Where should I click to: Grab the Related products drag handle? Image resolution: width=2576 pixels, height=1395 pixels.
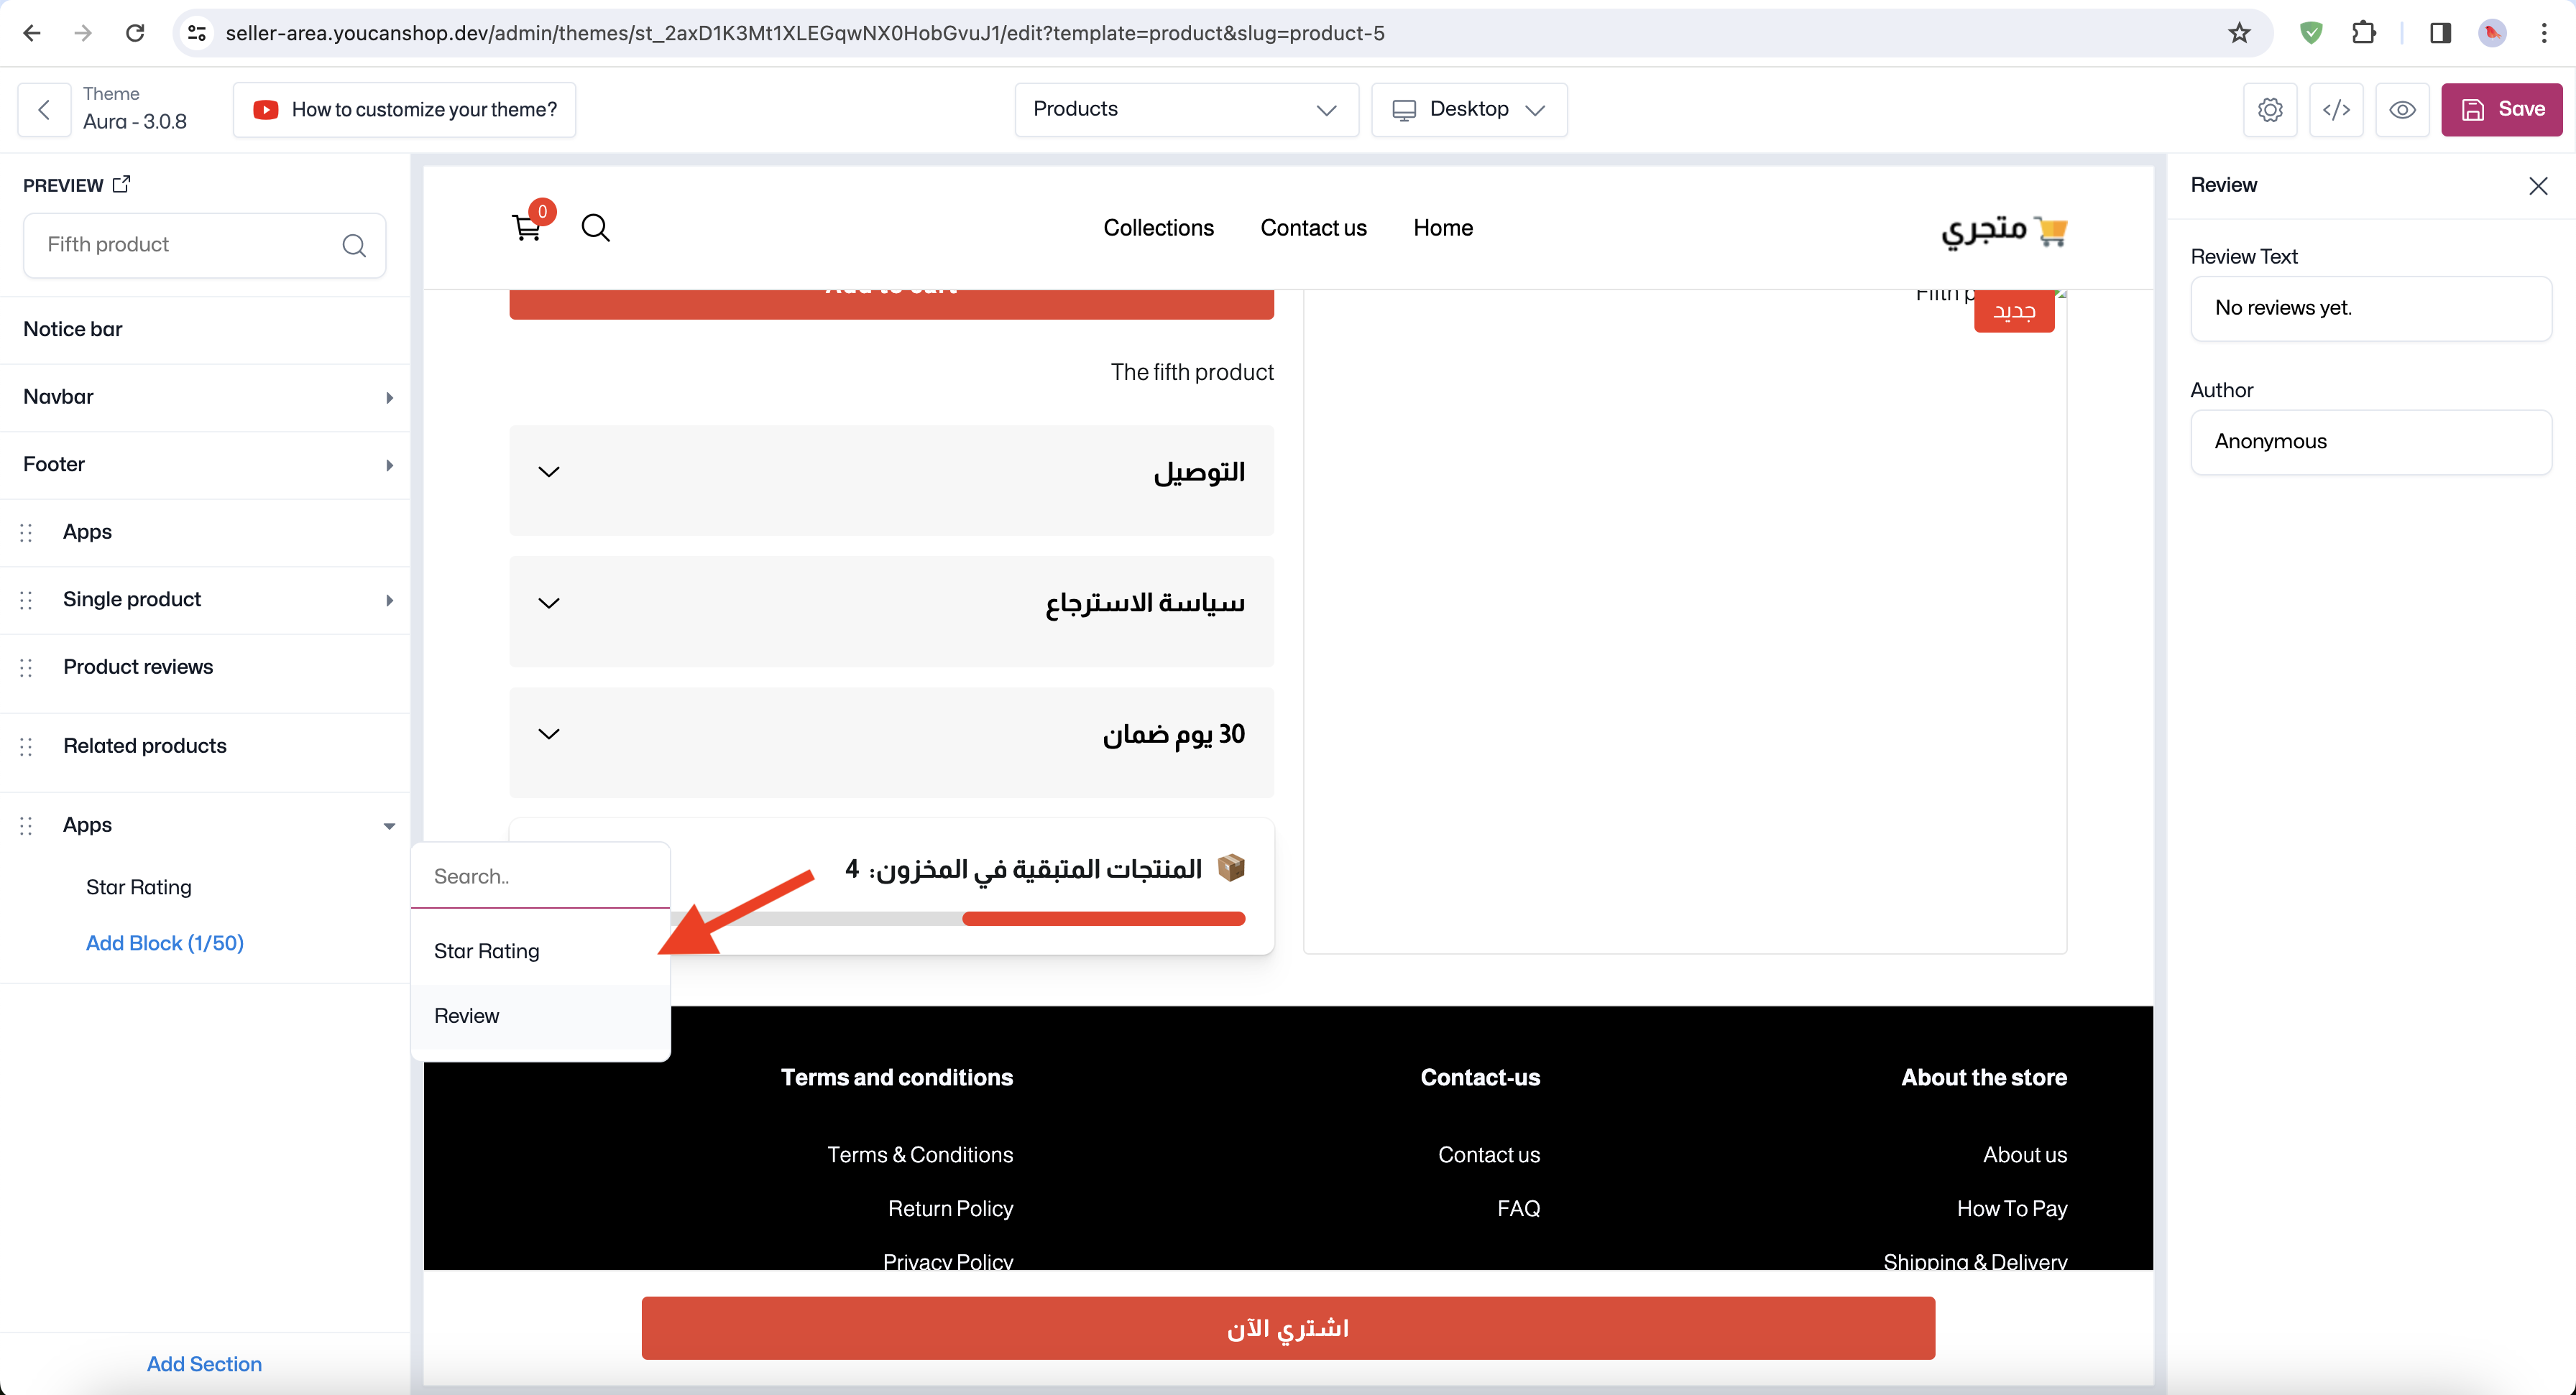(27, 746)
